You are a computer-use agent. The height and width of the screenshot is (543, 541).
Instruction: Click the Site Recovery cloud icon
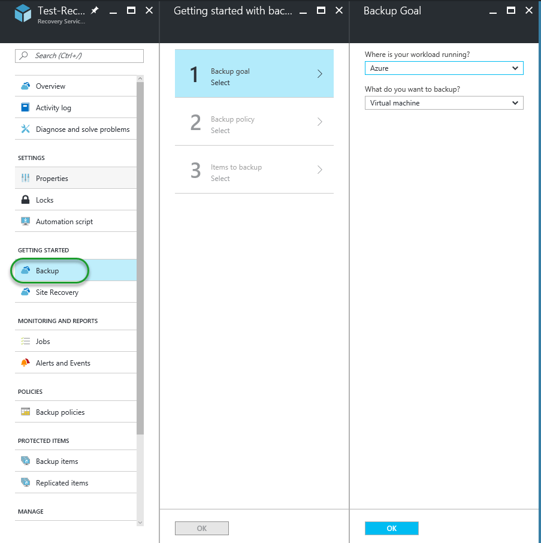[25, 292]
